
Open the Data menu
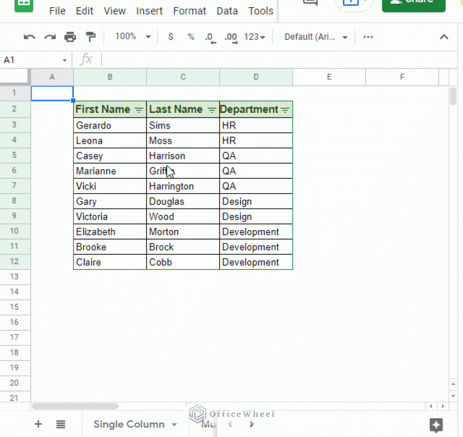pyautogui.click(x=227, y=11)
